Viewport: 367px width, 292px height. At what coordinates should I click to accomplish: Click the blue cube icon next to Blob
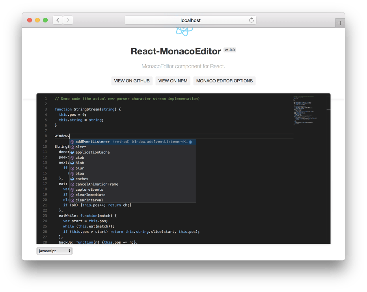[72, 163]
